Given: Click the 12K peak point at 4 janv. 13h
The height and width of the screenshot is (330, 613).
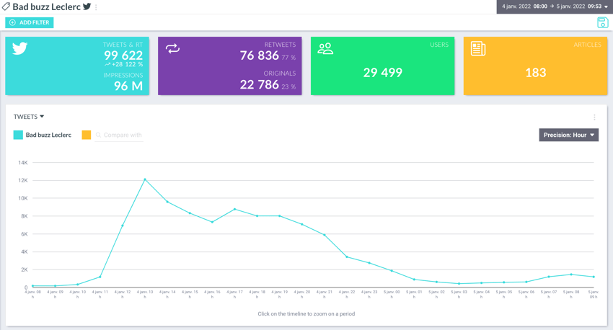Looking at the screenshot, I should click(145, 179).
